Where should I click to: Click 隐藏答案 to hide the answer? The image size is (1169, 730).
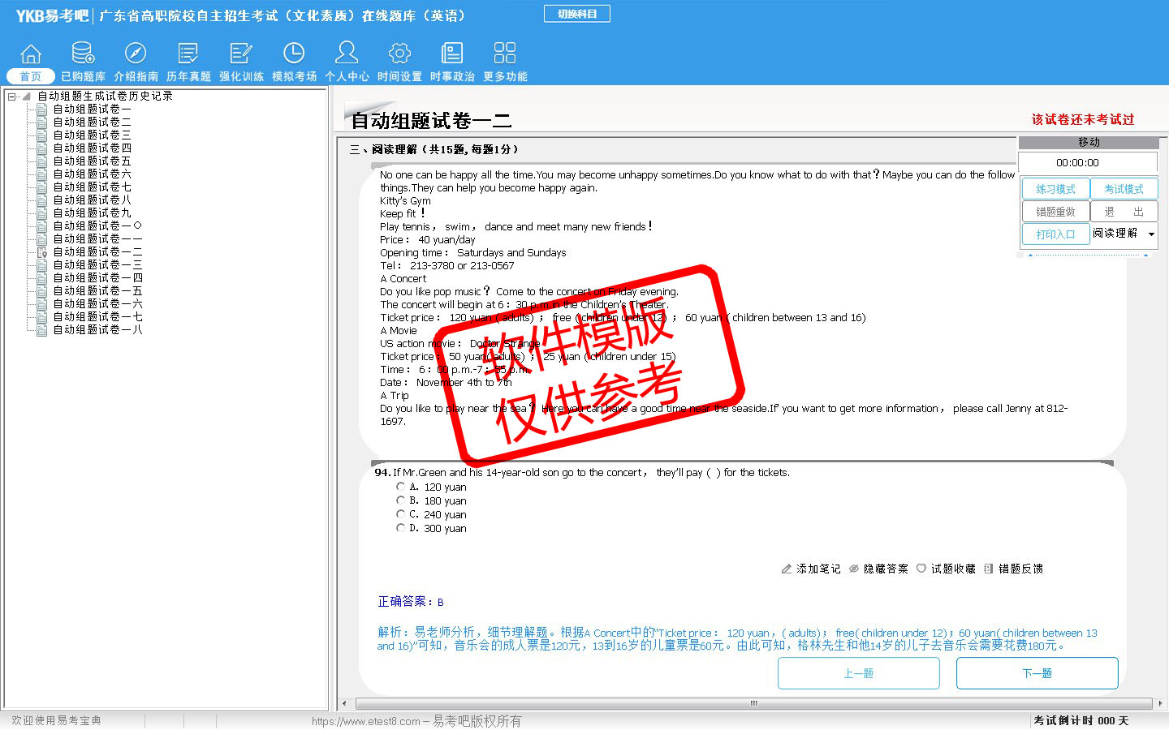point(878,569)
